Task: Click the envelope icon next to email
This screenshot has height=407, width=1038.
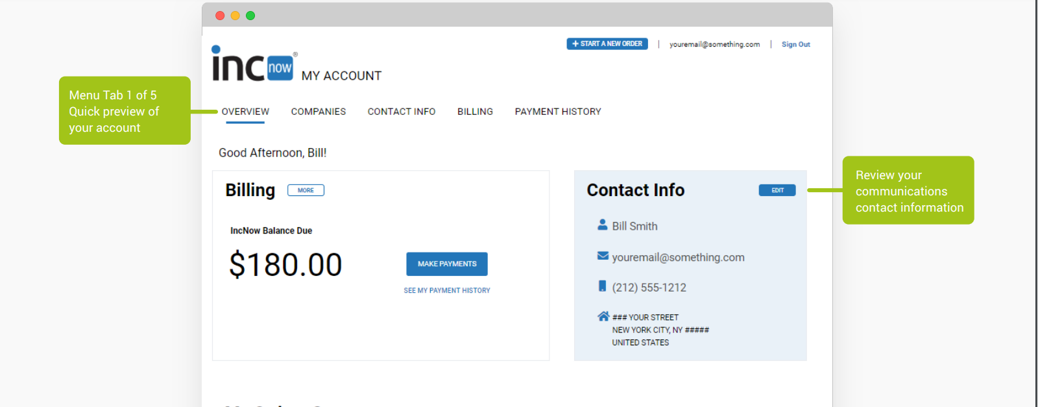Action: (x=603, y=256)
